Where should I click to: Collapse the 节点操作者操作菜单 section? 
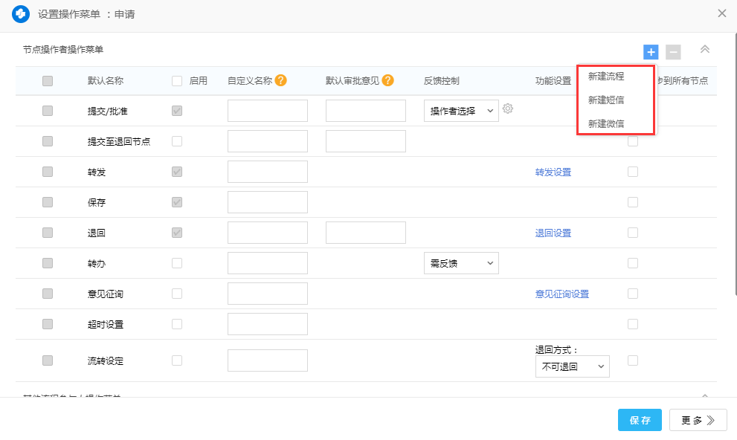[705, 50]
